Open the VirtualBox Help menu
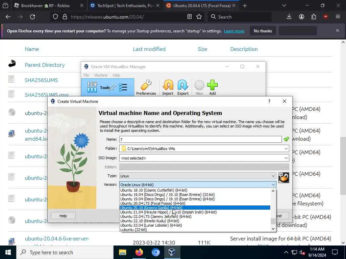 coord(117,75)
